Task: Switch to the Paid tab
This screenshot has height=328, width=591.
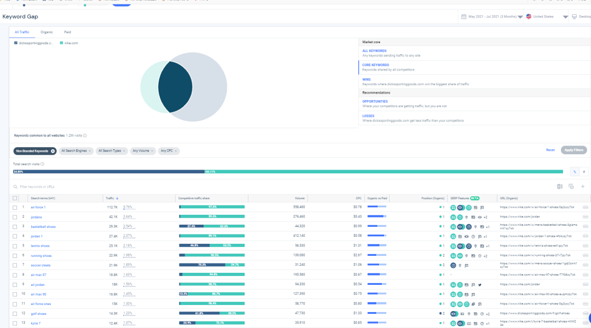Action: [67, 32]
